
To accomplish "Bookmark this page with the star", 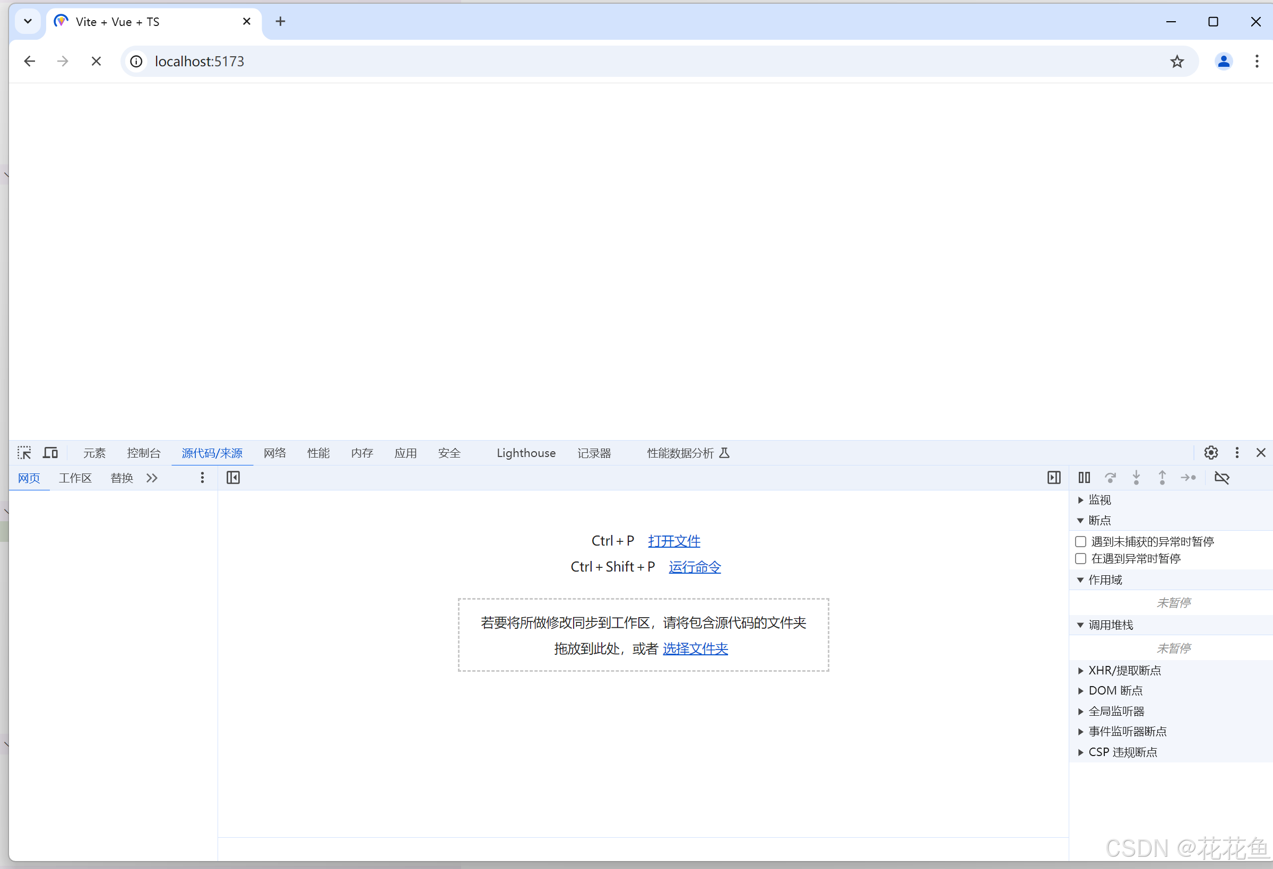I will pyautogui.click(x=1176, y=62).
